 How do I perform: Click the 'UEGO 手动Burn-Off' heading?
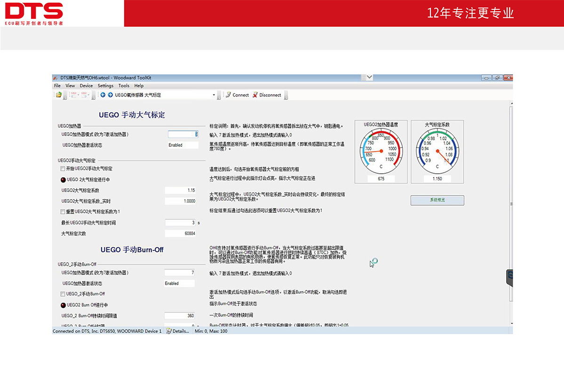click(132, 250)
